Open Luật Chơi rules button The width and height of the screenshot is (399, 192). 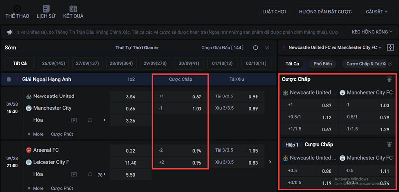point(274,12)
